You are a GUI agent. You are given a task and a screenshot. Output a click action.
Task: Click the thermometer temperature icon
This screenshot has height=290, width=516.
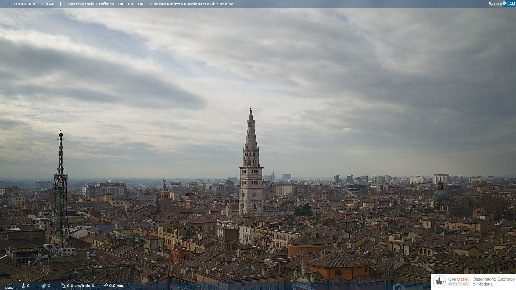click(x=23, y=286)
